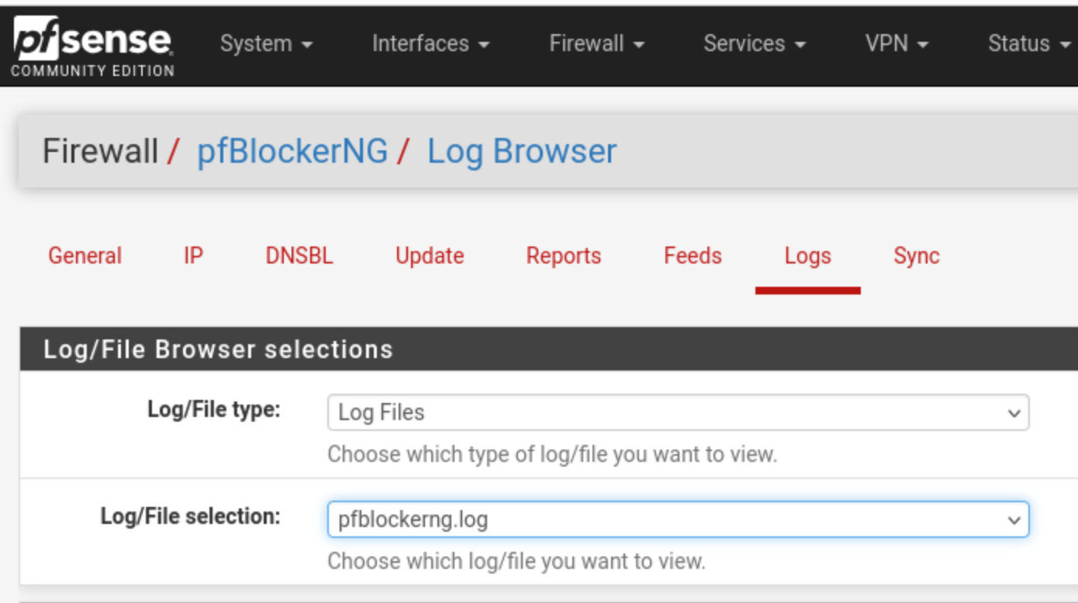Switch to the Update tab
The image size is (1078, 603).
point(430,256)
